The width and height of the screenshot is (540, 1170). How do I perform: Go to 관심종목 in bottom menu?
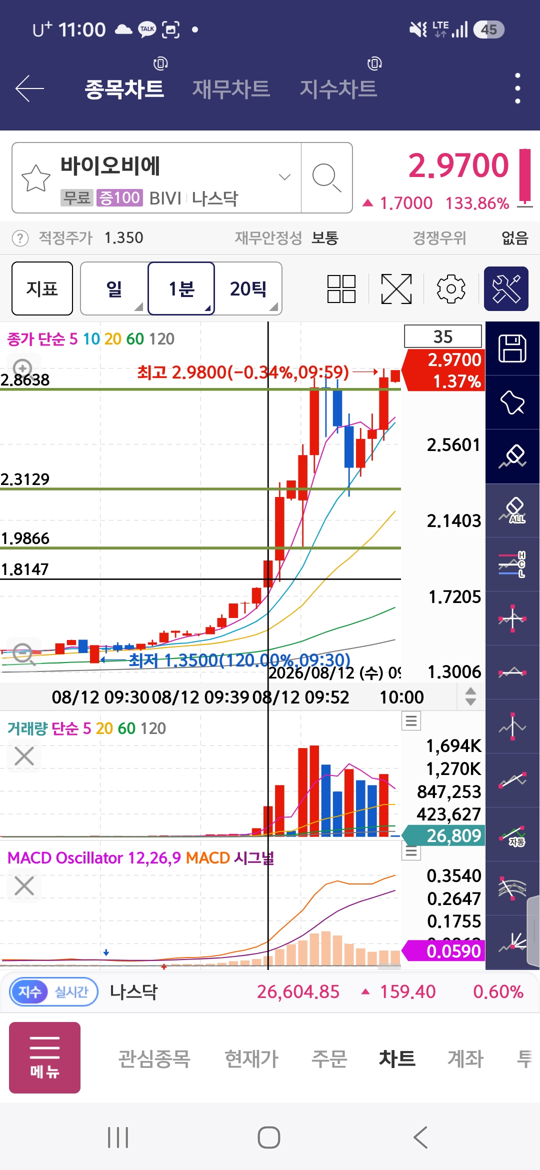click(x=154, y=1058)
